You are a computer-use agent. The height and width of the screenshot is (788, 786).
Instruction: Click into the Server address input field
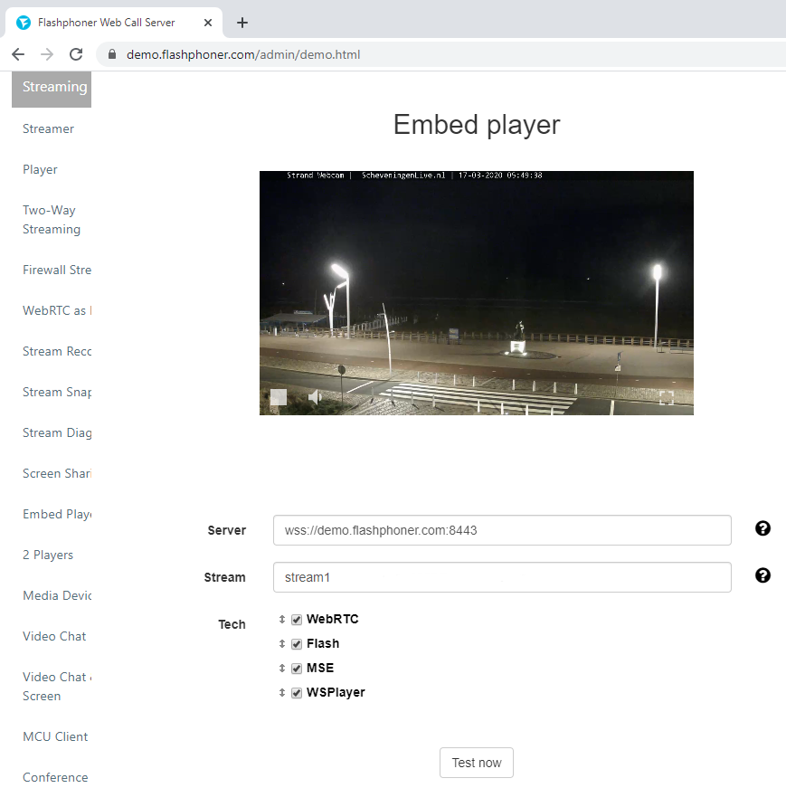(x=502, y=530)
